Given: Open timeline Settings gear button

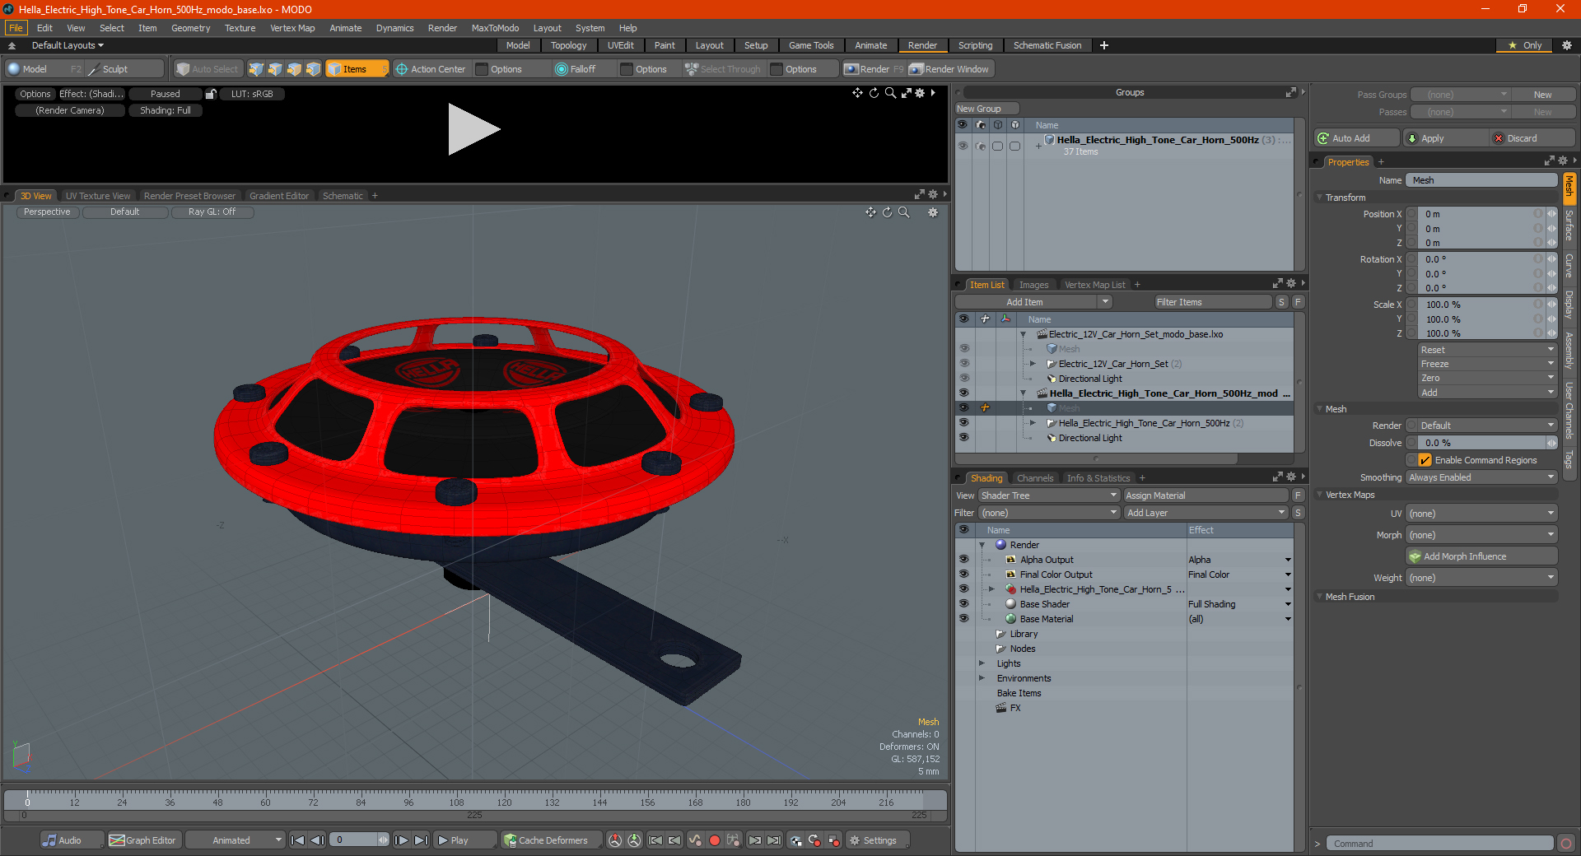Looking at the screenshot, I should [879, 840].
